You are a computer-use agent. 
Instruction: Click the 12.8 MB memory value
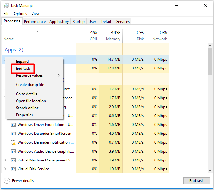(114, 68)
